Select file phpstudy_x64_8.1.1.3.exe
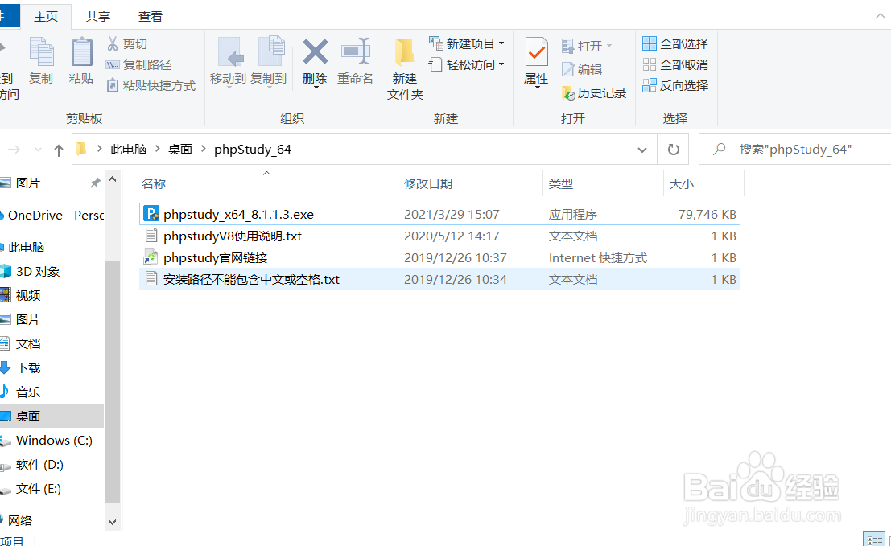This screenshot has height=546, width=891. [x=439, y=214]
